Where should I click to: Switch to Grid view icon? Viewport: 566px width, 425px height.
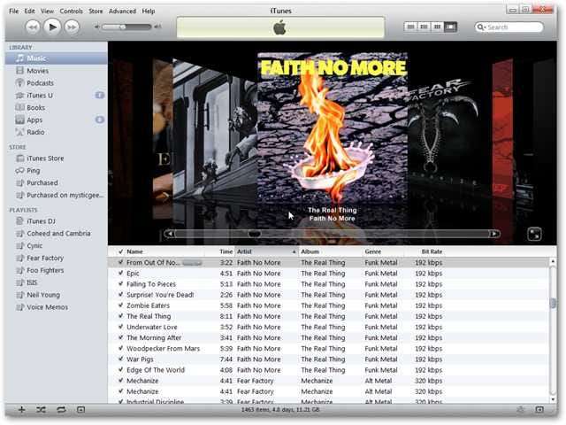point(437,27)
